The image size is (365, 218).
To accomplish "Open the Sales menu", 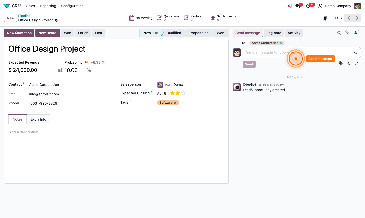I will (x=30, y=6).
